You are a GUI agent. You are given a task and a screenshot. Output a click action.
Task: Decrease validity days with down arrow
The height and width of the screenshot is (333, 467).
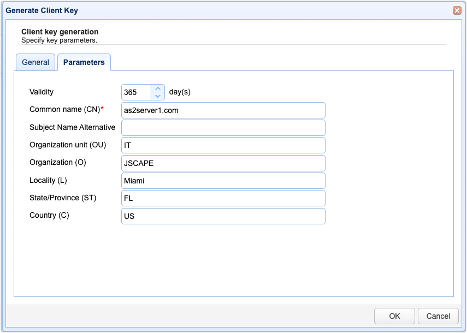pos(158,96)
